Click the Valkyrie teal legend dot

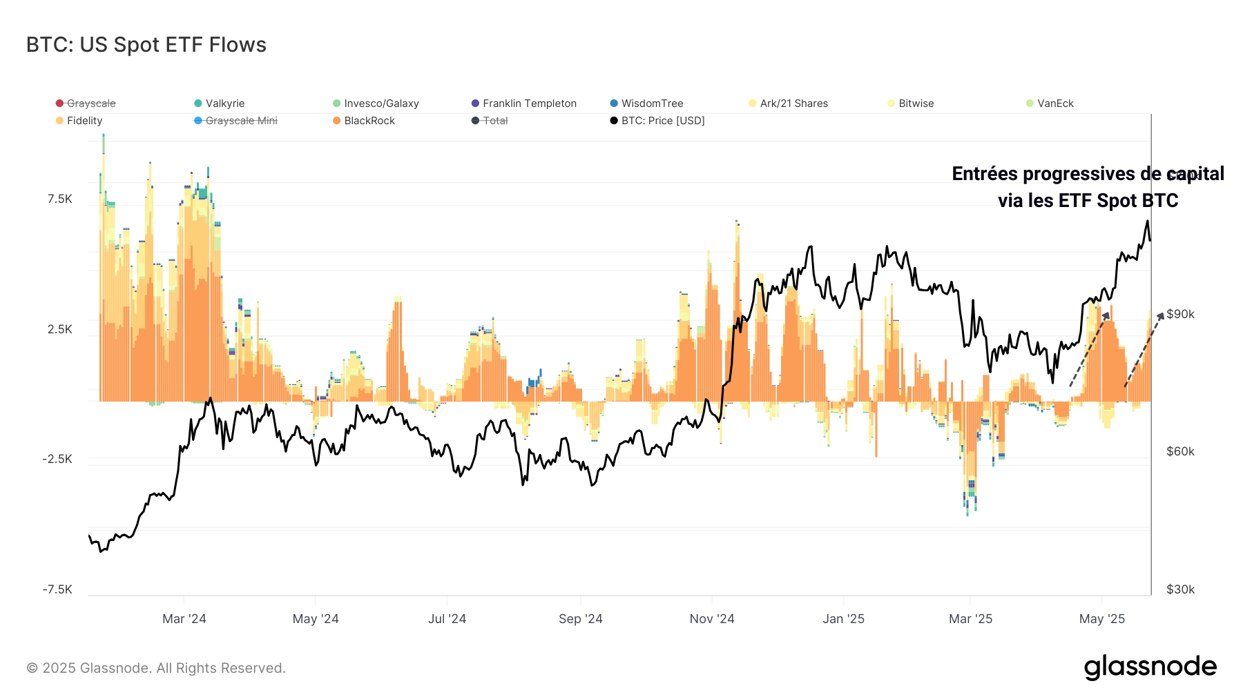coord(198,103)
